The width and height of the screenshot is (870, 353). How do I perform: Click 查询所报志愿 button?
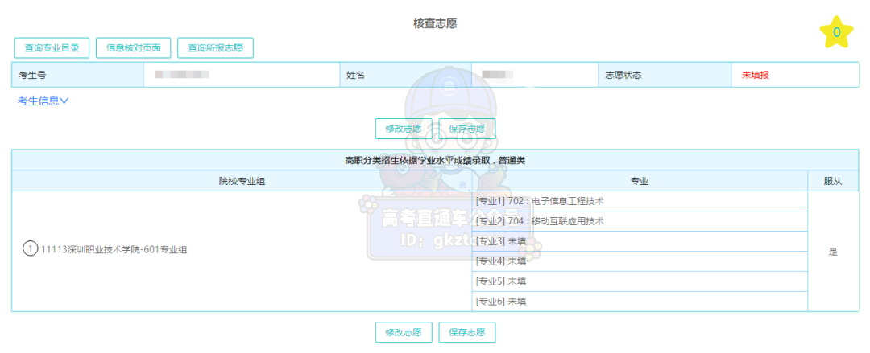(215, 47)
